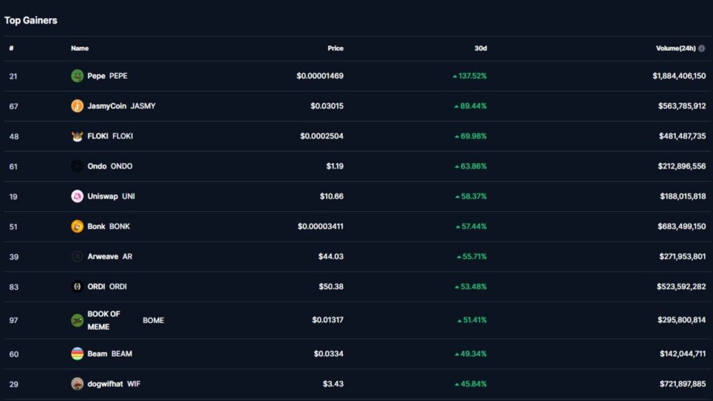The width and height of the screenshot is (713, 401).
Task: Click the Uniswap pink unicorn icon
Action: click(x=77, y=196)
